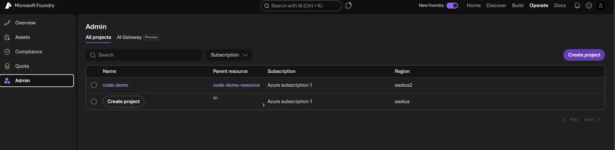
Task: Turn off the New Foundry toggle
Action: tap(452, 6)
